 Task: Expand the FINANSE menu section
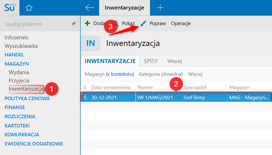(x=15, y=107)
